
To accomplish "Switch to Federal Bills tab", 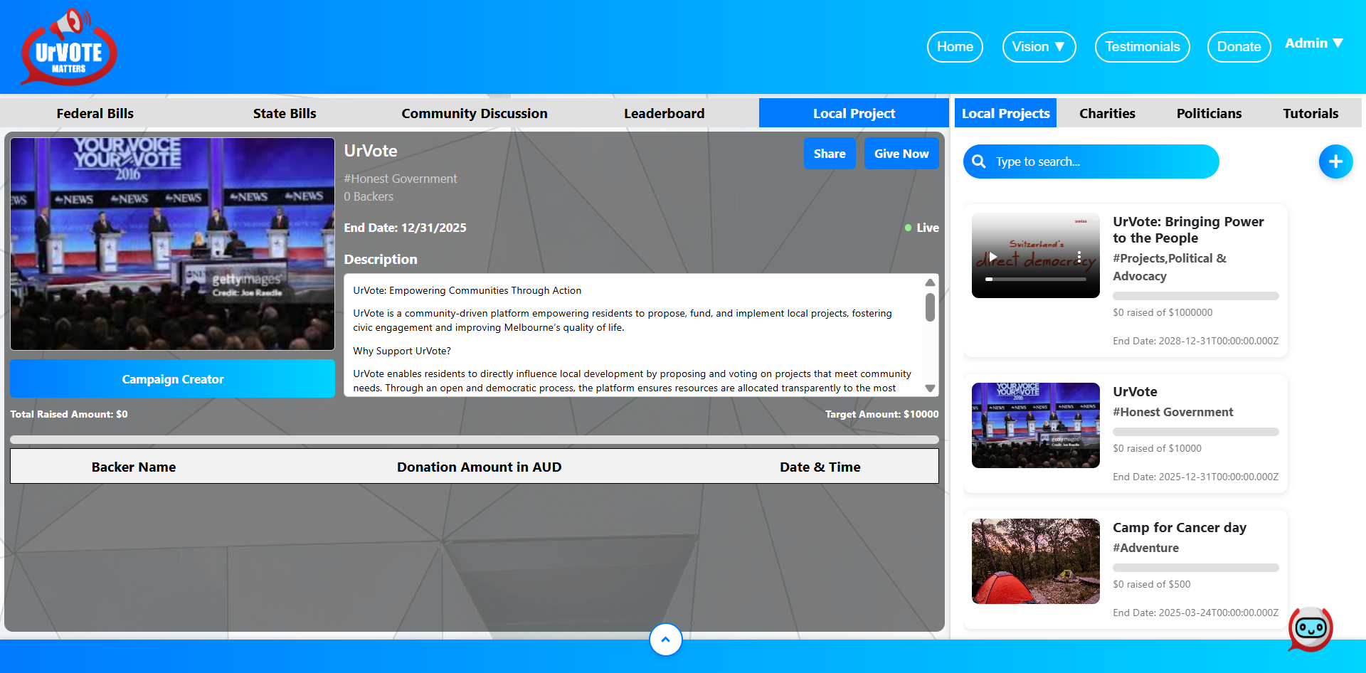I will tap(95, 113).
